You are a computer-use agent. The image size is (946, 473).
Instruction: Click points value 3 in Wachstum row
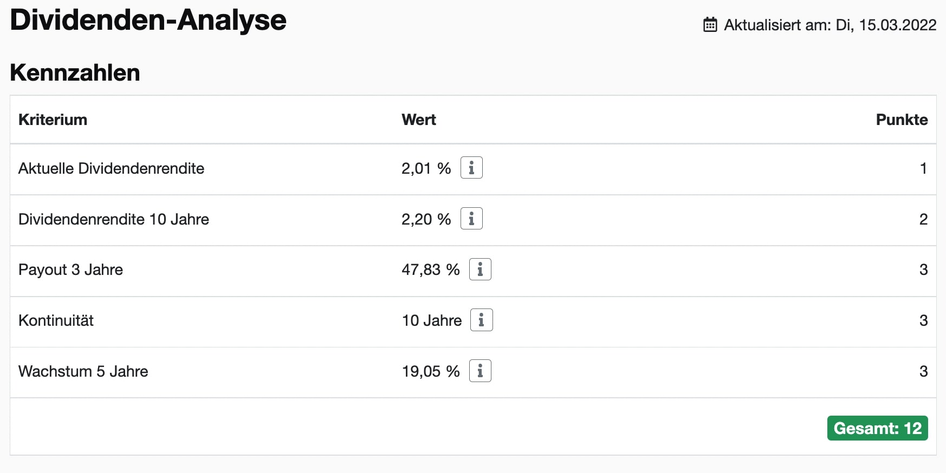click(x=924, y=371)
